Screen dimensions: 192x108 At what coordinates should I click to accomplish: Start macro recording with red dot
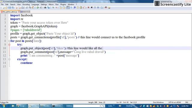[x=88, y=7]
